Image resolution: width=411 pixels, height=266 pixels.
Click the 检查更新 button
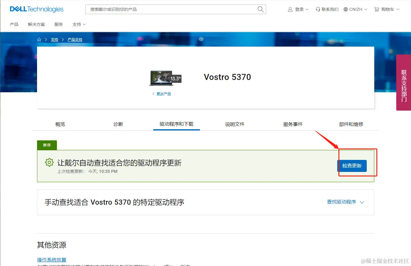point(352,166)
